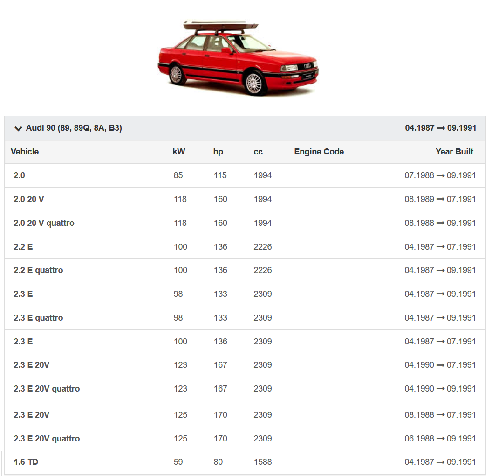Click the red Audi 90 car image
Screen dimensions: 492x476
[x=238, y=58]
